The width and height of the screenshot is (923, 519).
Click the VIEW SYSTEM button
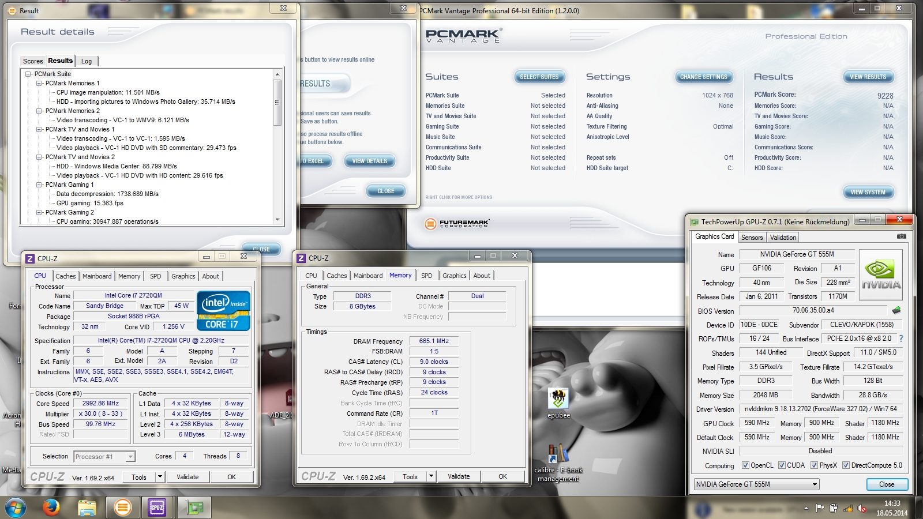(868, 192)
